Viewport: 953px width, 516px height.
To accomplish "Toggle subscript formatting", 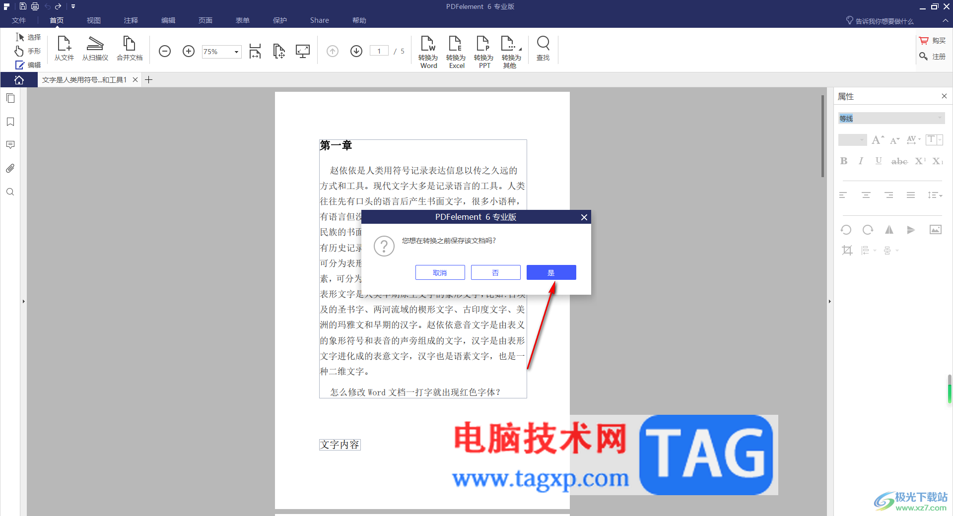I will [938, 161].
